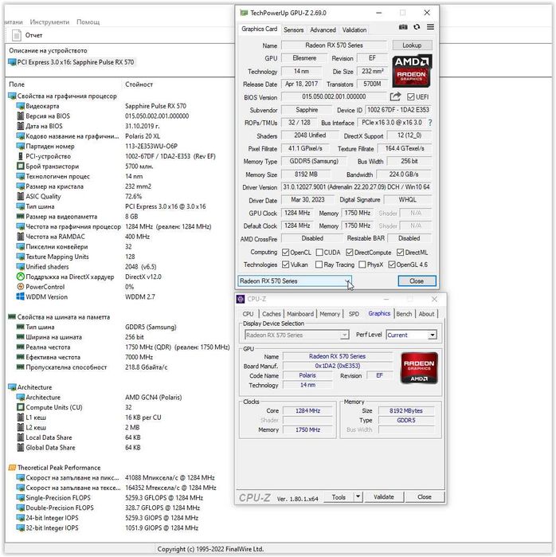
Task: Switch to the CPU-Z Caches tab
Action: coord(272,314)
